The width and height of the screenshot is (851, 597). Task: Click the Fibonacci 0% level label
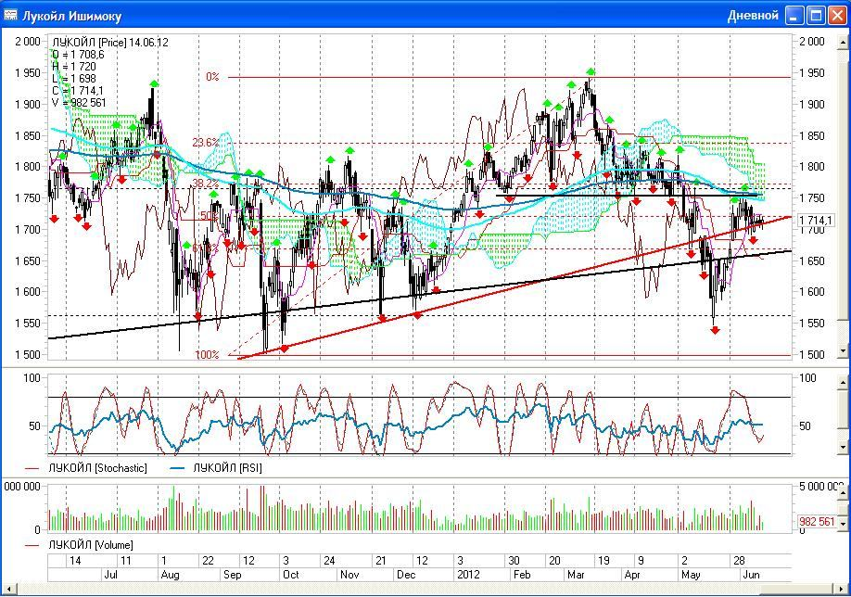pyautogui.click(x=212, y=77)
